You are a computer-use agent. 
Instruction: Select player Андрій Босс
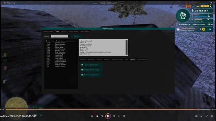click(x=60, y=55)
